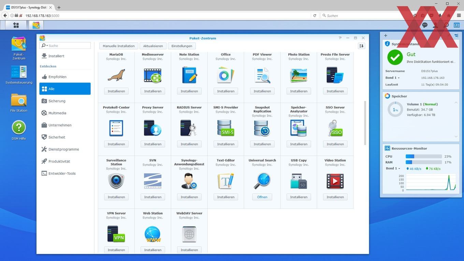This screenshot has width=464, height=261.
Task: Click the Aktualisieren button
Action: 153,46
